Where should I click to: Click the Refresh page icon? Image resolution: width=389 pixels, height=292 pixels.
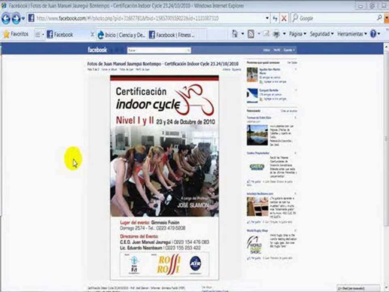[x=275, y=18]
